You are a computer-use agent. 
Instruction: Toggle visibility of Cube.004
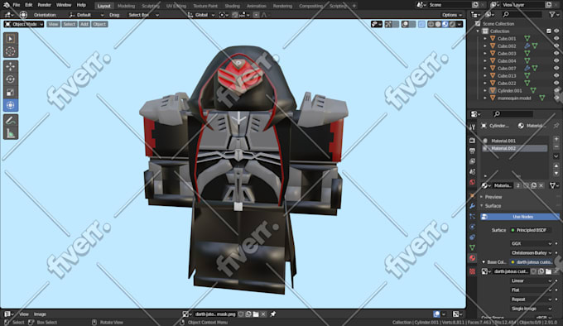[x=556, y=61]
